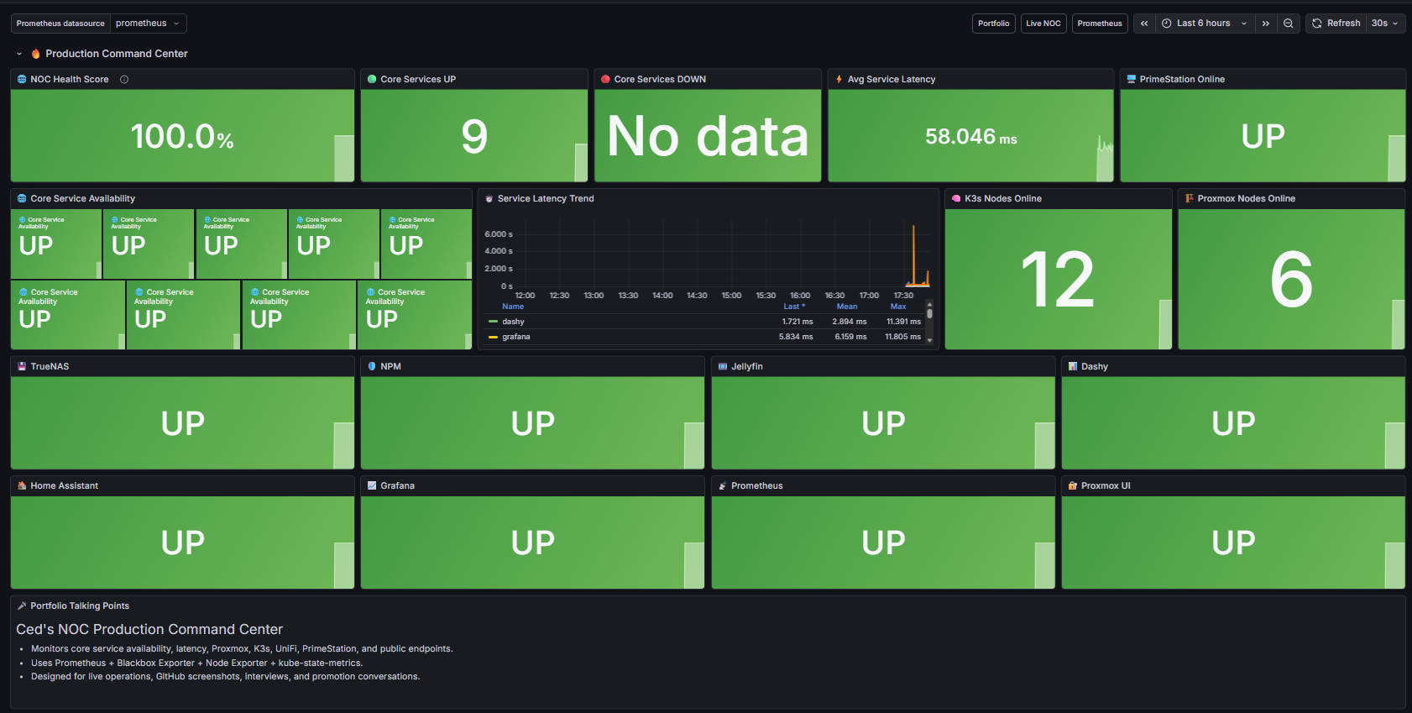The image size is (1412, 713).
Task: Click the 11.805 ms grafana max value
Action: 903,337
